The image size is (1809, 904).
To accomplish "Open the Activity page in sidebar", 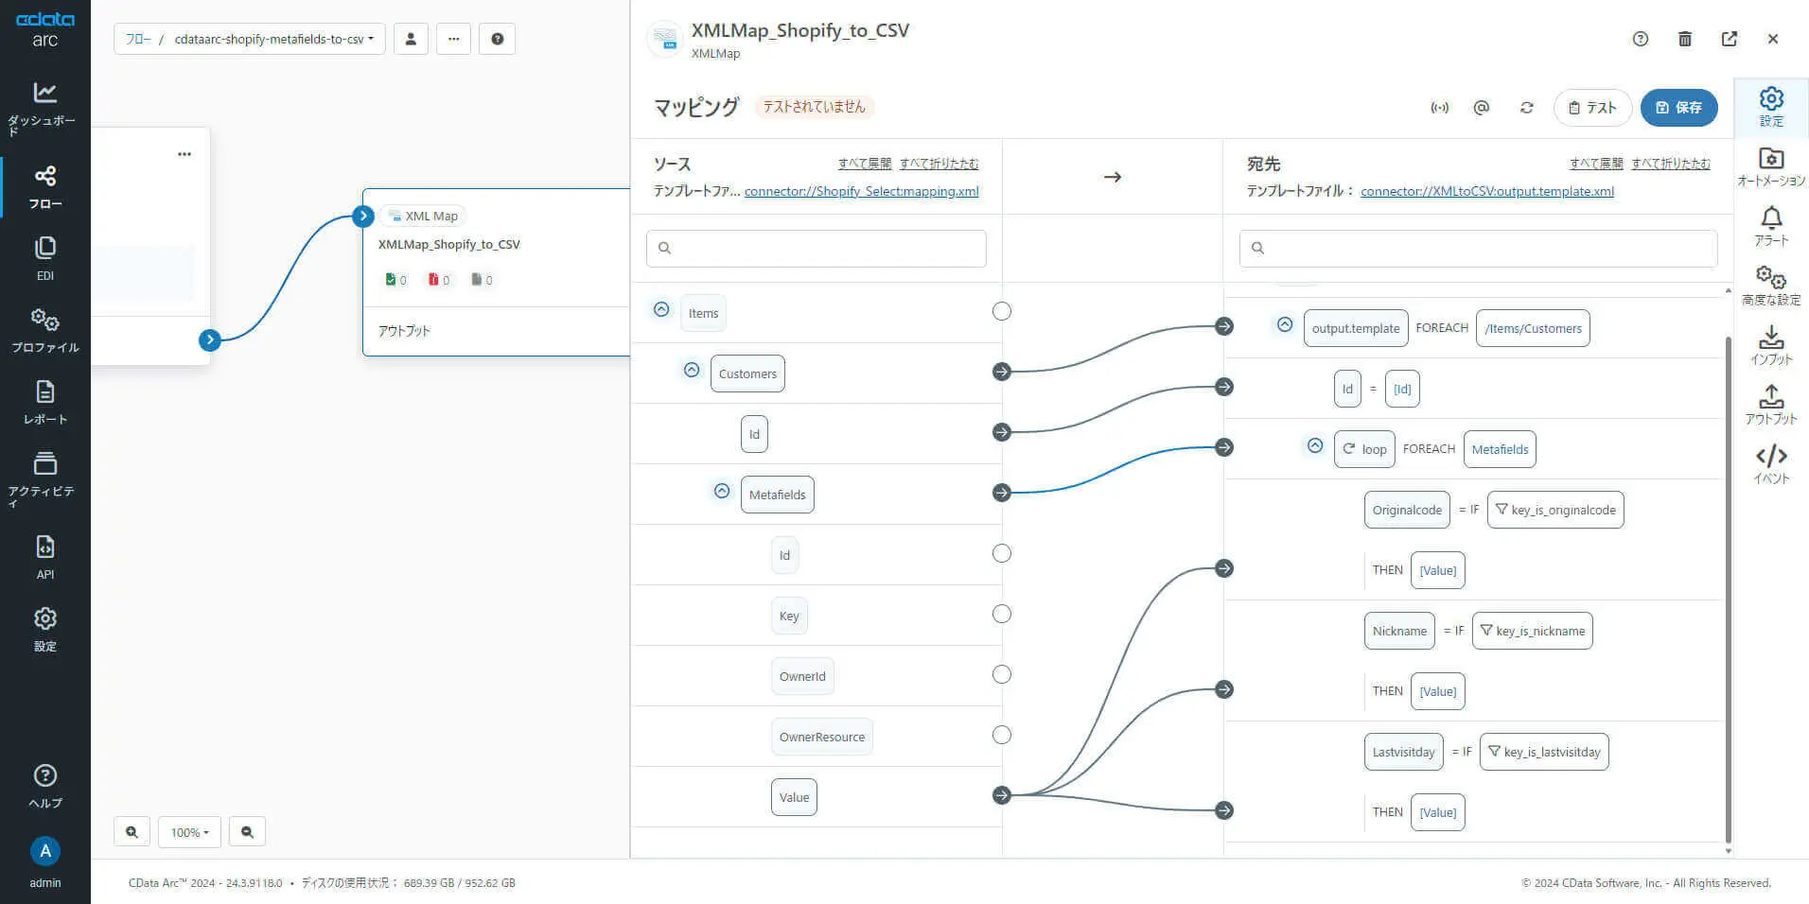I will 44,476.
